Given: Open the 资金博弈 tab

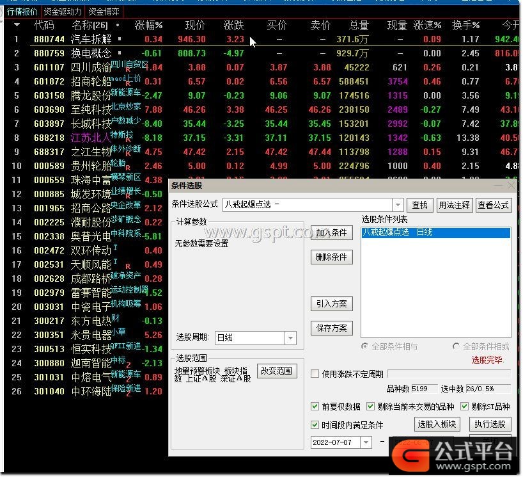Looking at the screenshot, I should point(104,12).
